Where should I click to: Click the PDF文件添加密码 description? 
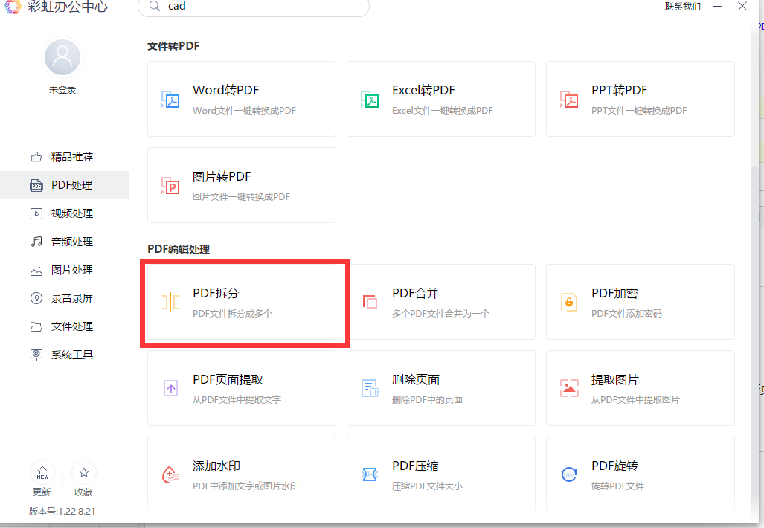pos(626,314)
